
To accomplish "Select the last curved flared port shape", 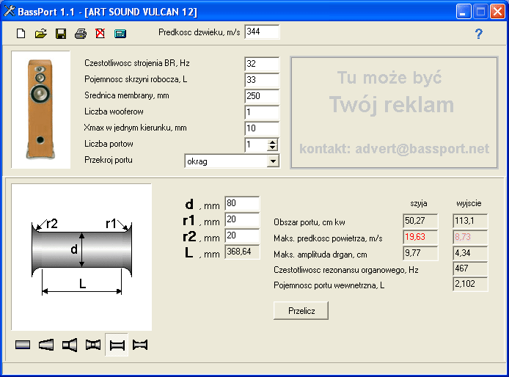I will point(140,345).
